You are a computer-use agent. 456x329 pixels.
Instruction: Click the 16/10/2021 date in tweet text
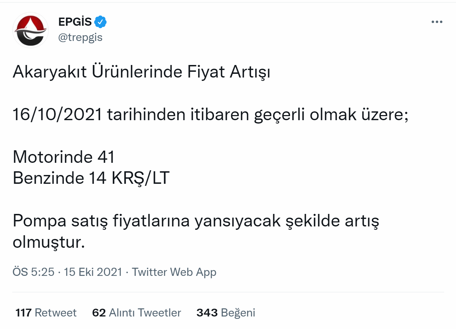57,114
